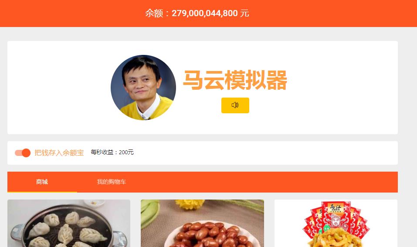Click the yellow underline below 商城
The image size is (417, 247).
tap(42, 192)
